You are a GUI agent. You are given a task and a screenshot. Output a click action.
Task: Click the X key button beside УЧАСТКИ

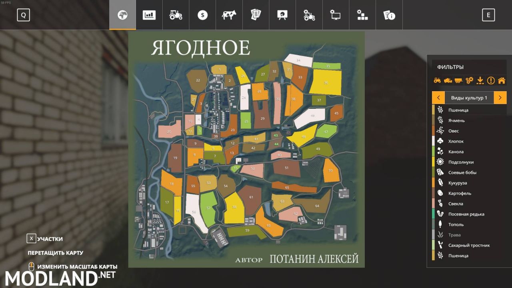pos(31,239)
